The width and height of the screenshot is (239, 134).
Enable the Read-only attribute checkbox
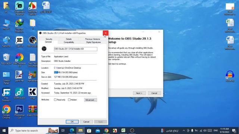coord(55,100)
